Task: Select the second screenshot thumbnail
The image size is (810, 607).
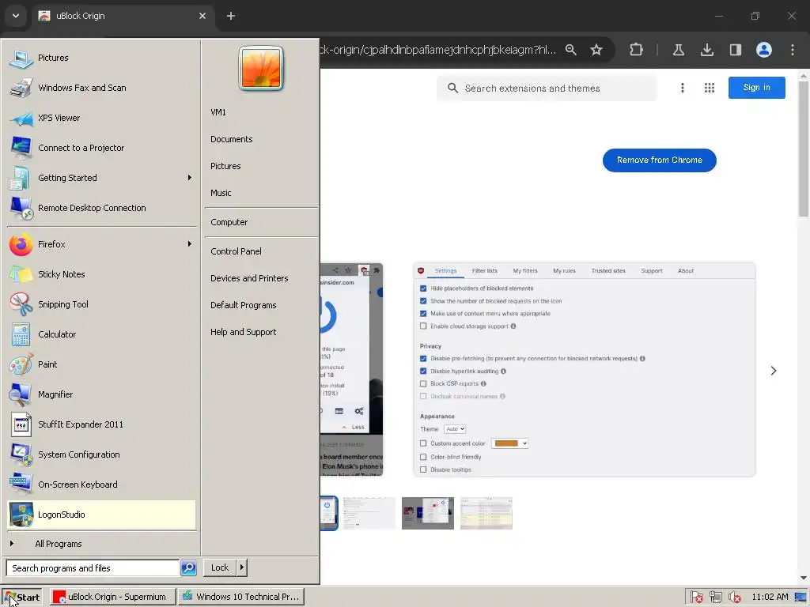Action: pos(369,513)
